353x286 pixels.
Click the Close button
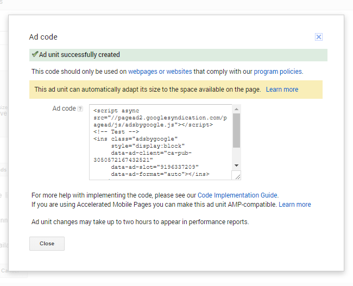[x=47, y=244]
